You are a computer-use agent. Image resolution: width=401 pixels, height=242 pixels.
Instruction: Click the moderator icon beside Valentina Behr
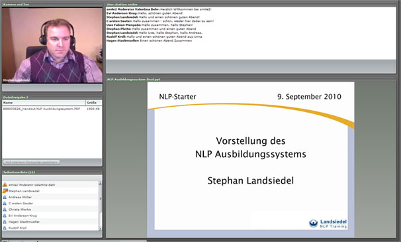[5, 184]
